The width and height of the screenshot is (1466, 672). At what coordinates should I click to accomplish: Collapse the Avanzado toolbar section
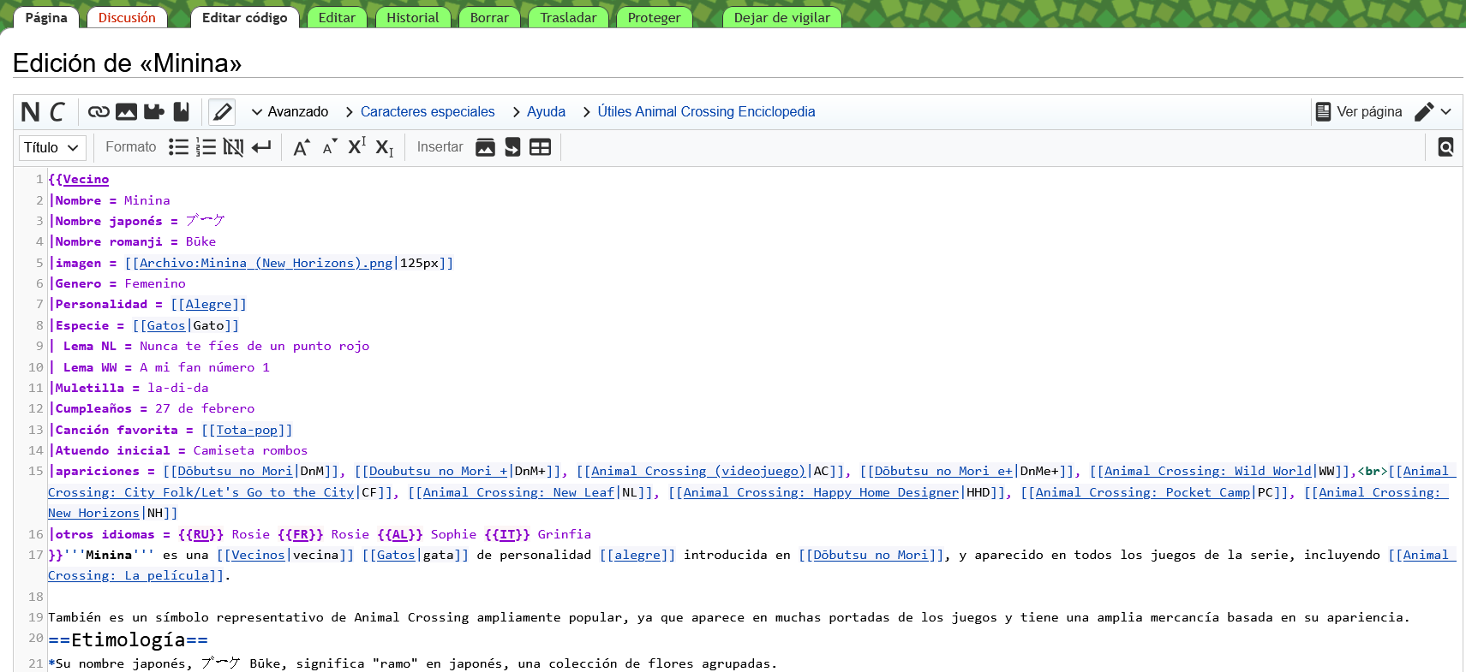click(290, 112)
